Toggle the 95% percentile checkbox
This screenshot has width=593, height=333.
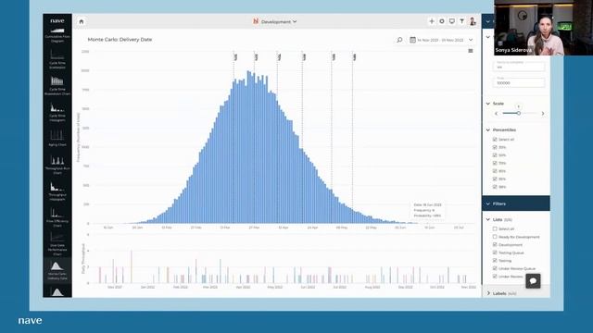[495, 179]
